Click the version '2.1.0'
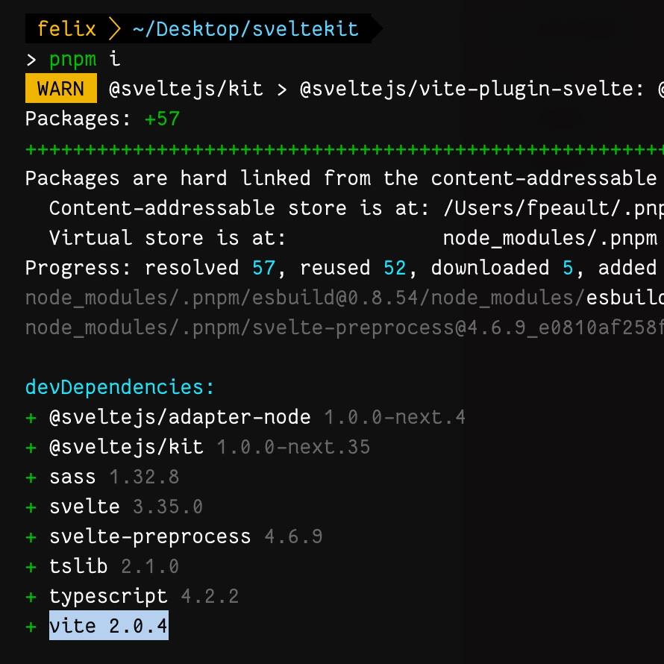The image size is (664, 664). pos(150,566)
